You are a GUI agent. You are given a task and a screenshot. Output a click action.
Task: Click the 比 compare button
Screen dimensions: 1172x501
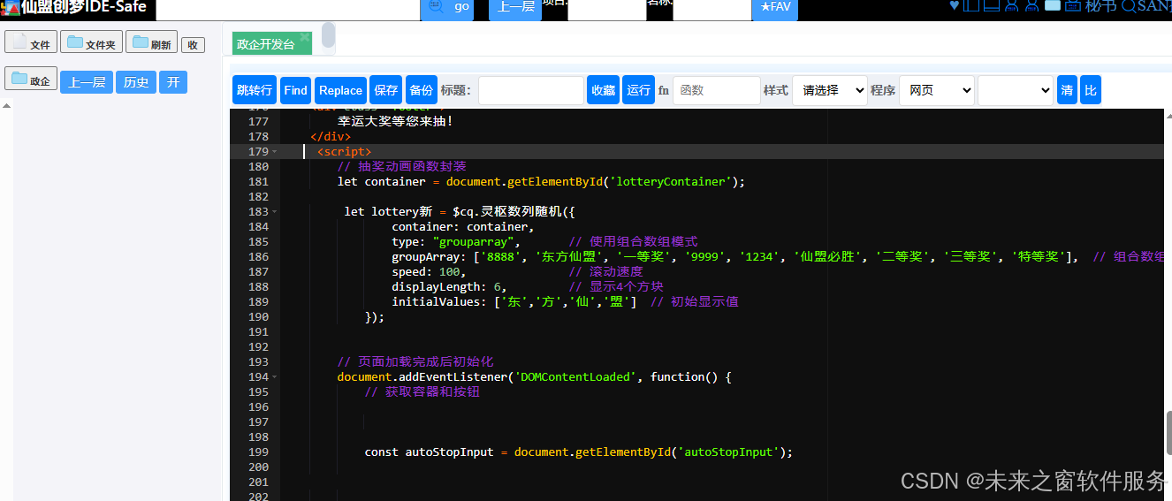1091,90
